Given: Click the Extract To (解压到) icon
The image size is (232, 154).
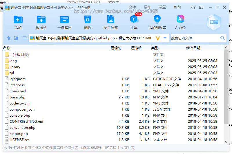Looking at the screenshot, I should (x=41, y=19).
